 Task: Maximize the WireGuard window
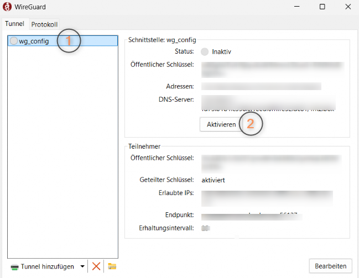[322, 7]
